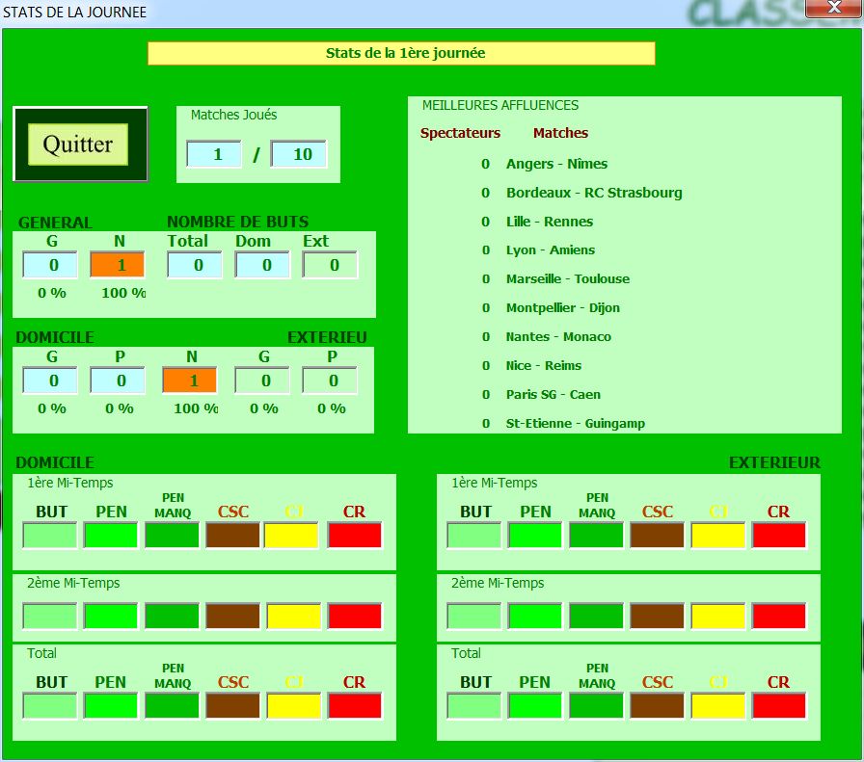Click Domicile 1ère Mi-Temps brown CSC box

pos(232,536)
